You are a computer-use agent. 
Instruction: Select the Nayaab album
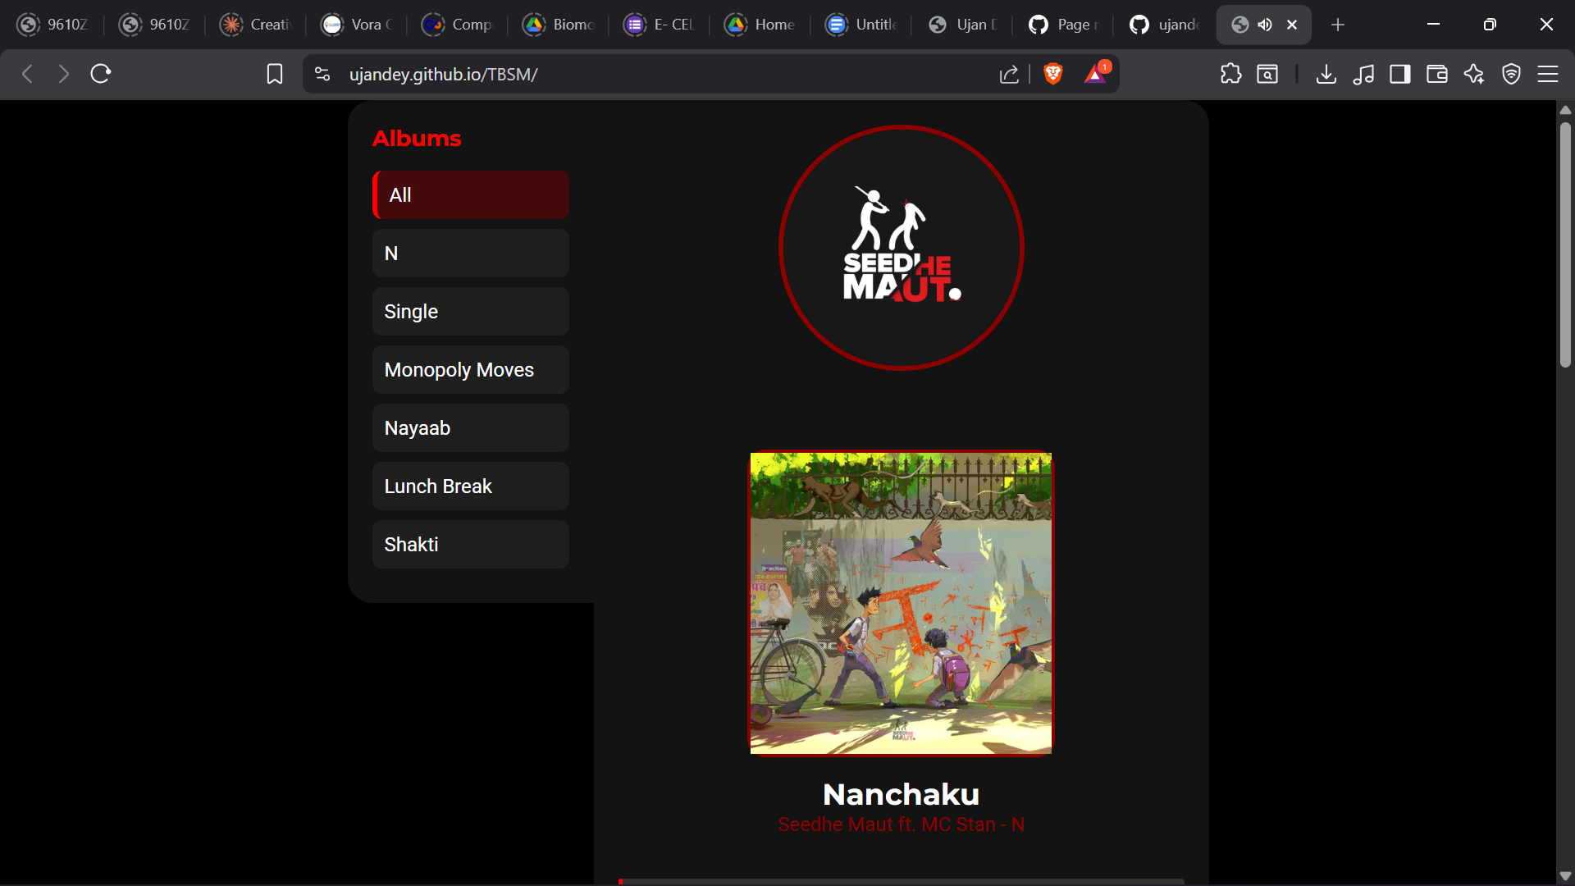point(471,428)
